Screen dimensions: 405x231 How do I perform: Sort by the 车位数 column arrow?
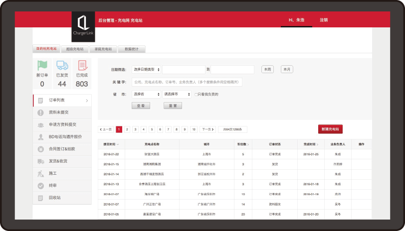click(x=248, y=144)
